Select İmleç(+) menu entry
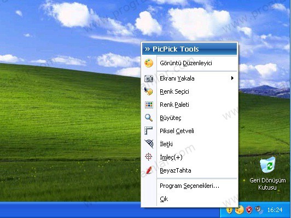 (x=190, y=157)
